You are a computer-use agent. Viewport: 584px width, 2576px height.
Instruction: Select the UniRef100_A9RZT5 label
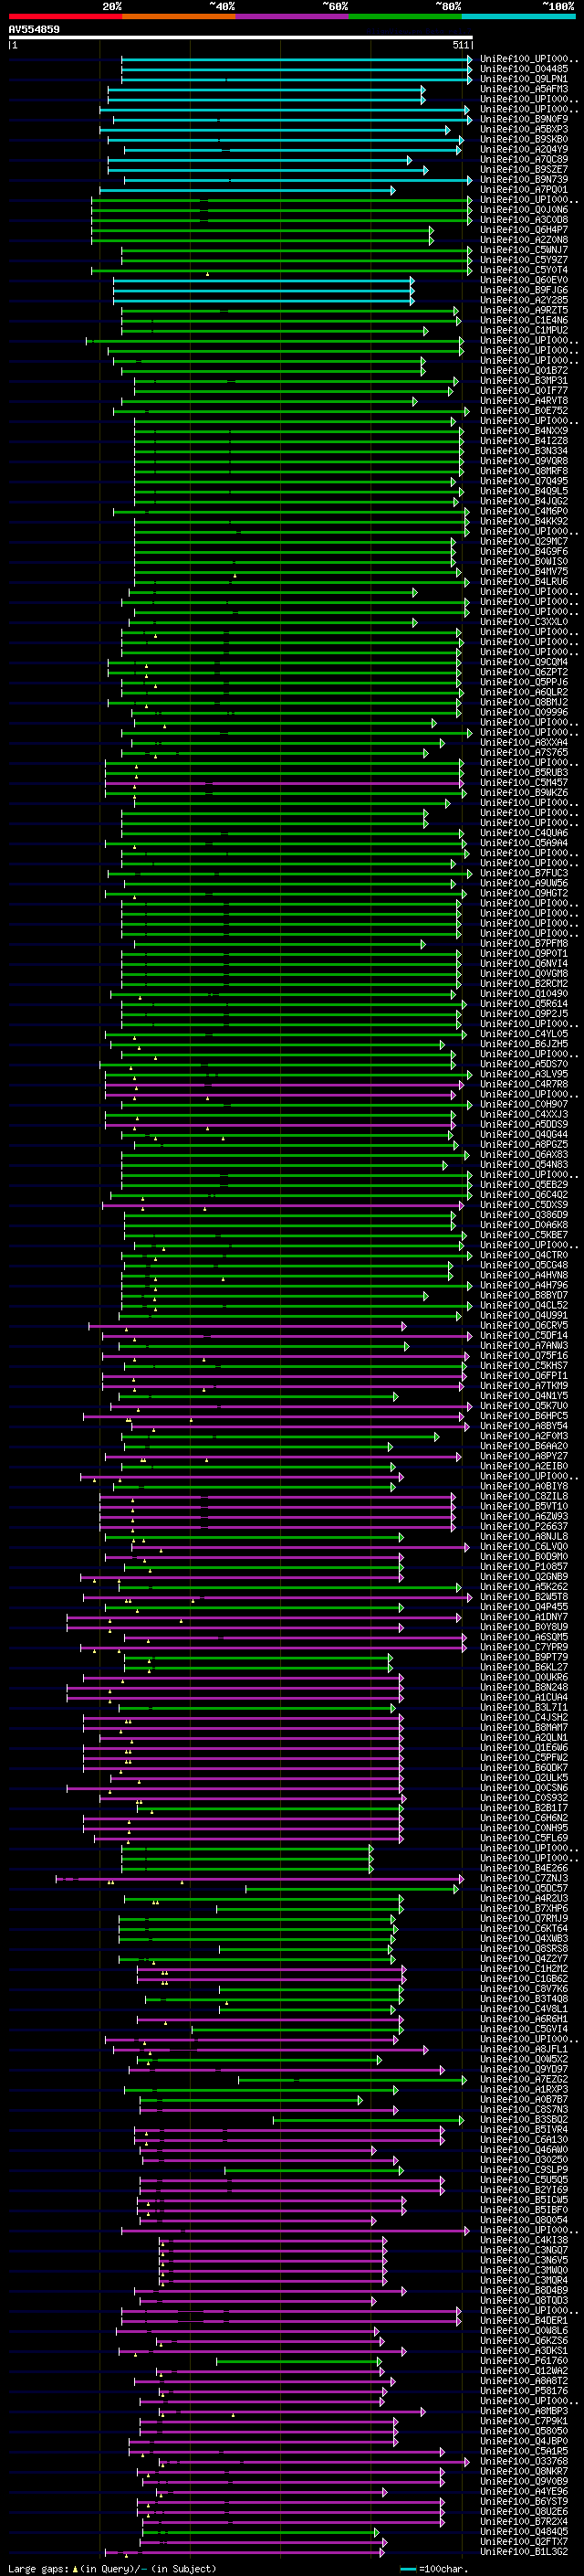tap(523, 310)
